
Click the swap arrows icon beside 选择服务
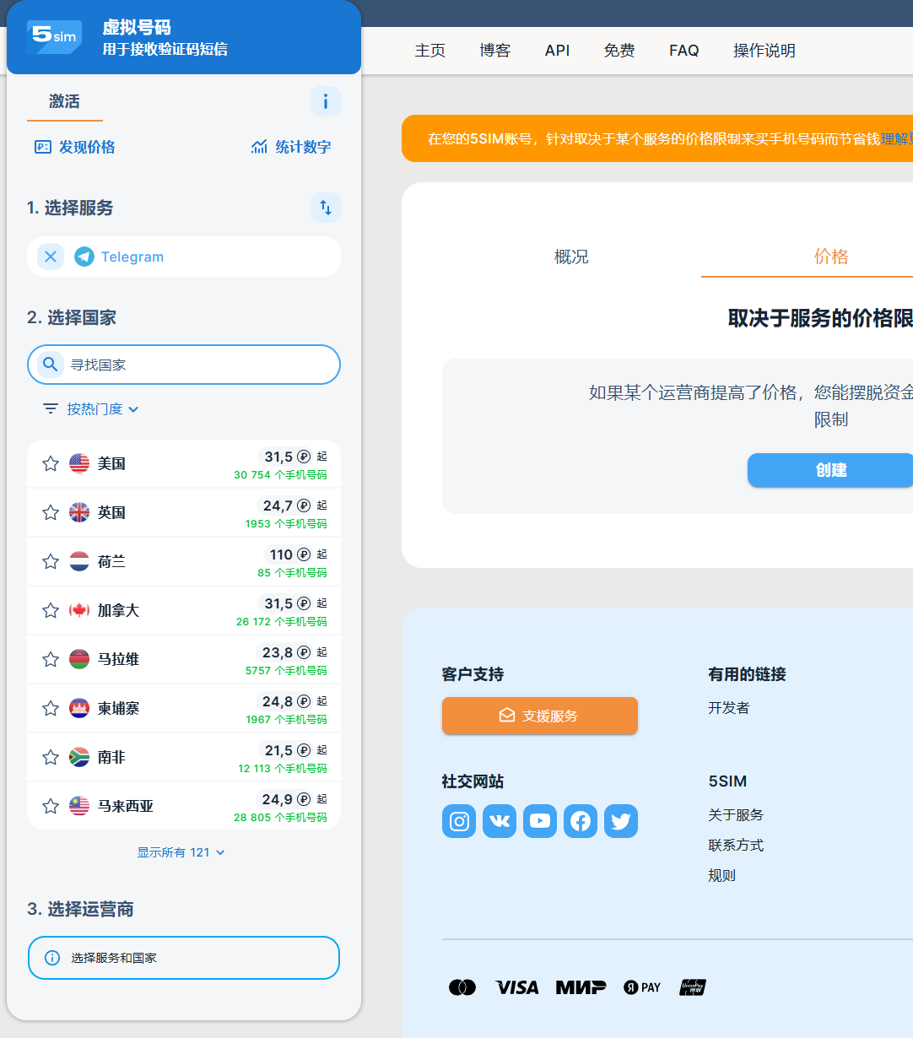tap(326, 208)
